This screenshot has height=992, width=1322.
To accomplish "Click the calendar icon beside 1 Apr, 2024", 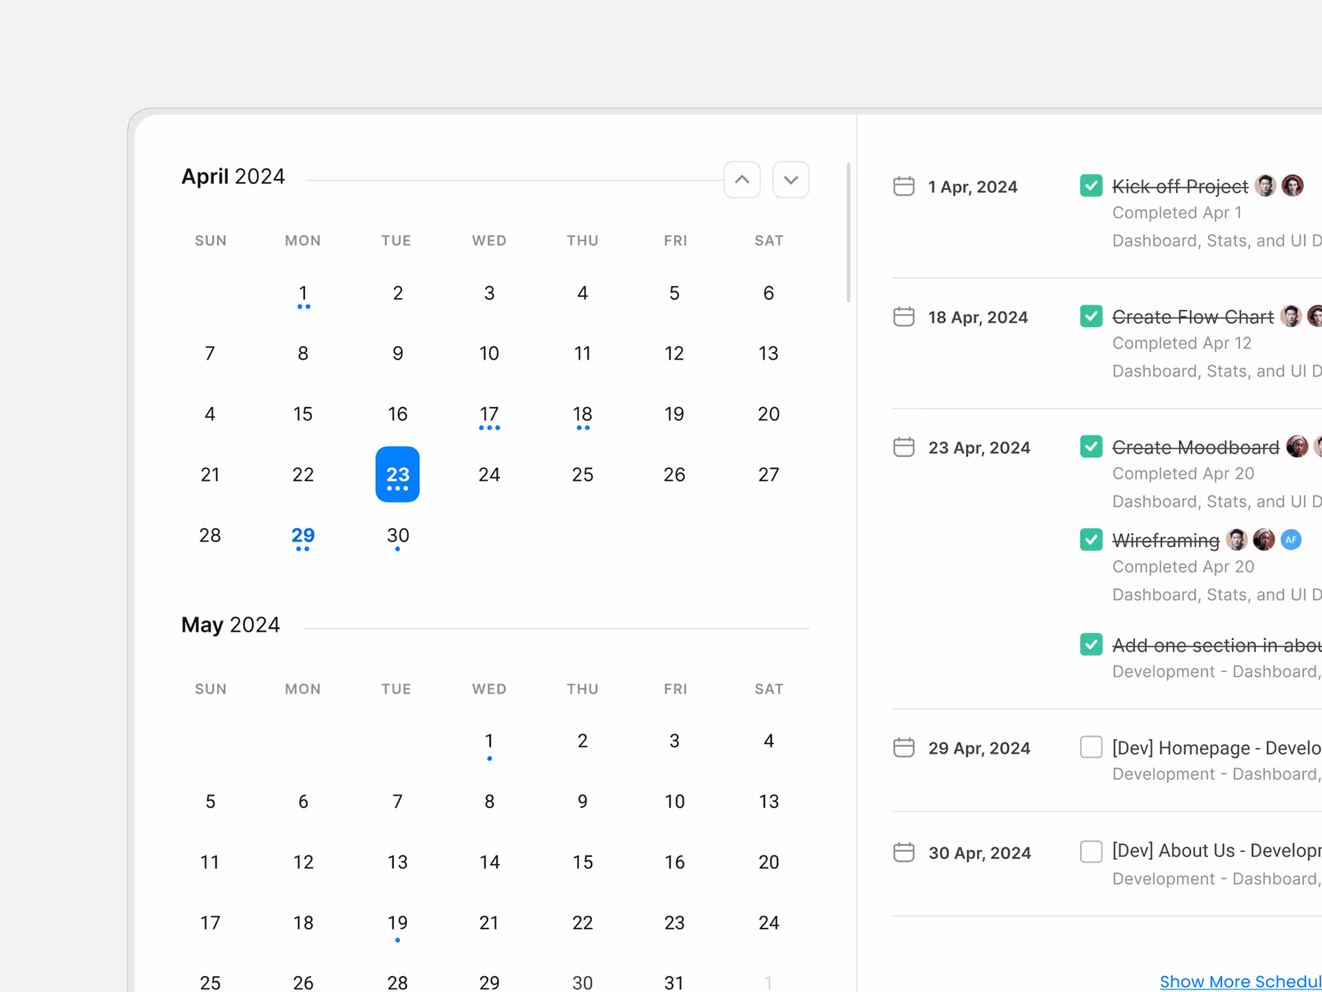I will (x=903, y=186).
